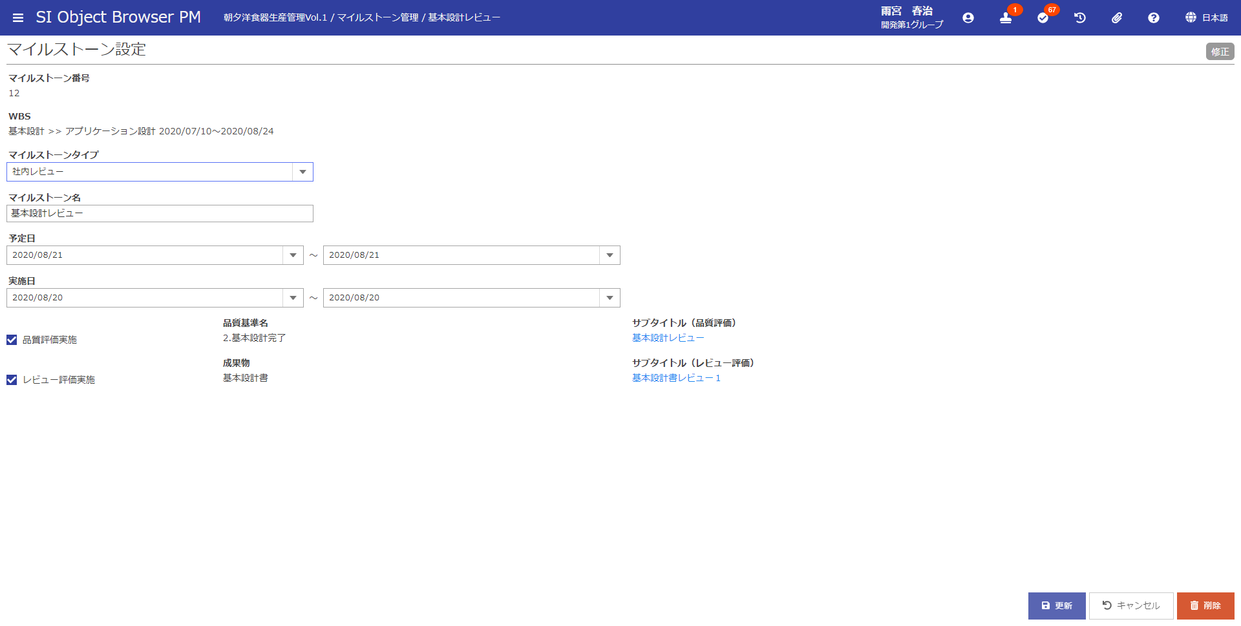This screenshot has width=1241, height=626.
Task: Open approval stamp notifications with badge 1
Action: point(1006,17)
